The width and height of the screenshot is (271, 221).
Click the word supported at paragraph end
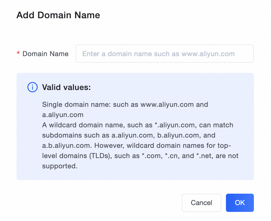60,166
